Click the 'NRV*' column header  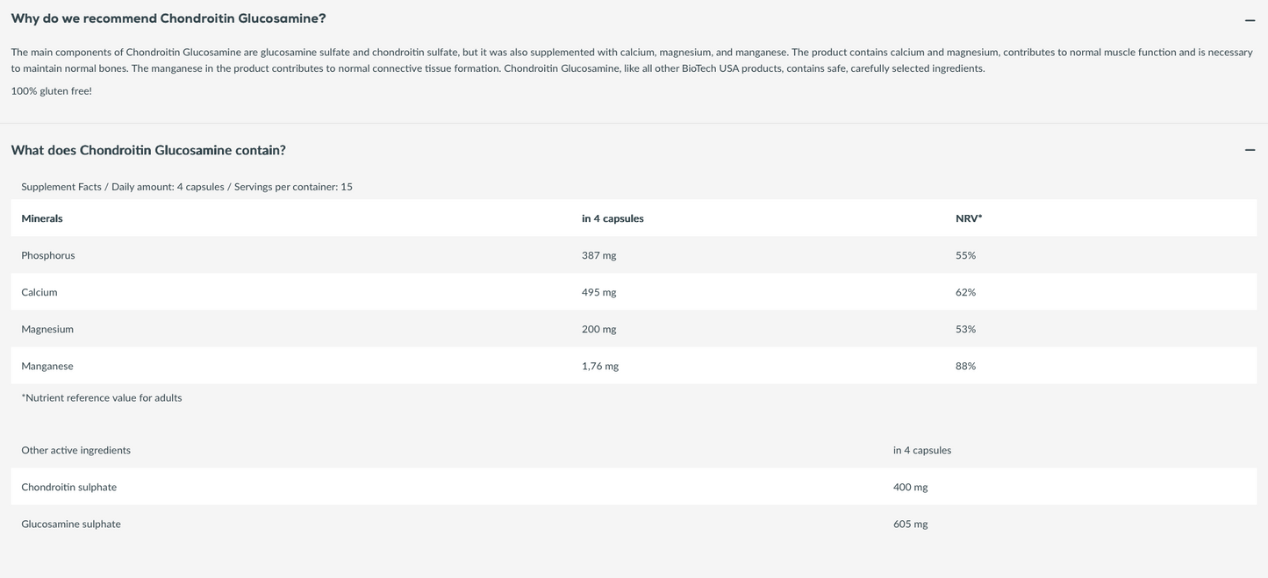(x=969, y=218)
